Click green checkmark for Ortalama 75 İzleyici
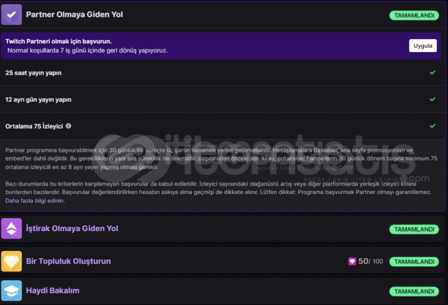The image size is (448, 305). click(x=432, y=126)
